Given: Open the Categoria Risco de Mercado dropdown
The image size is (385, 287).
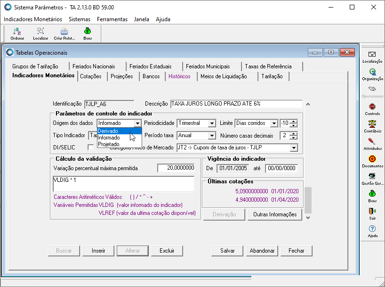Looking at the screenshot, I should point(294,148).
